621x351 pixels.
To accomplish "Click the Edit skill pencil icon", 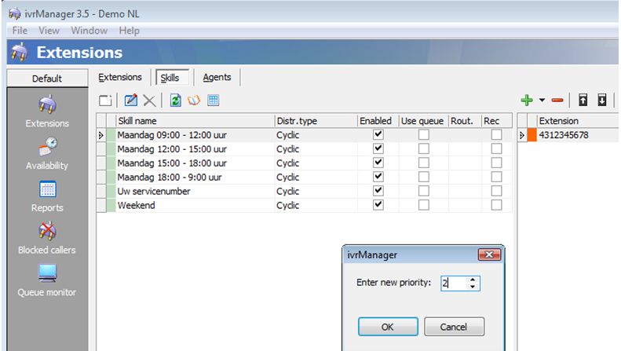I will coord(130,101).
